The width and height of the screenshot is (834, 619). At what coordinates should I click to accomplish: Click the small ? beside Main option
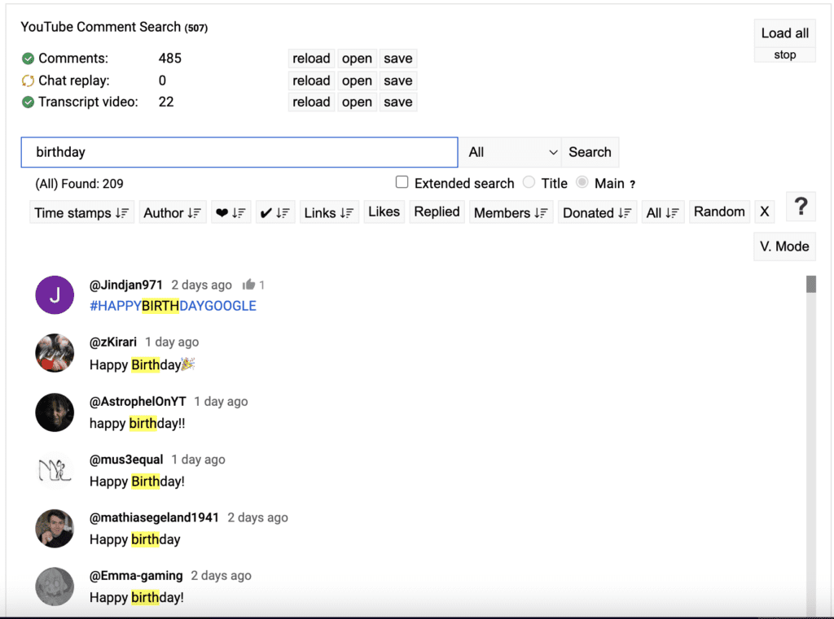tap(632, 185)
